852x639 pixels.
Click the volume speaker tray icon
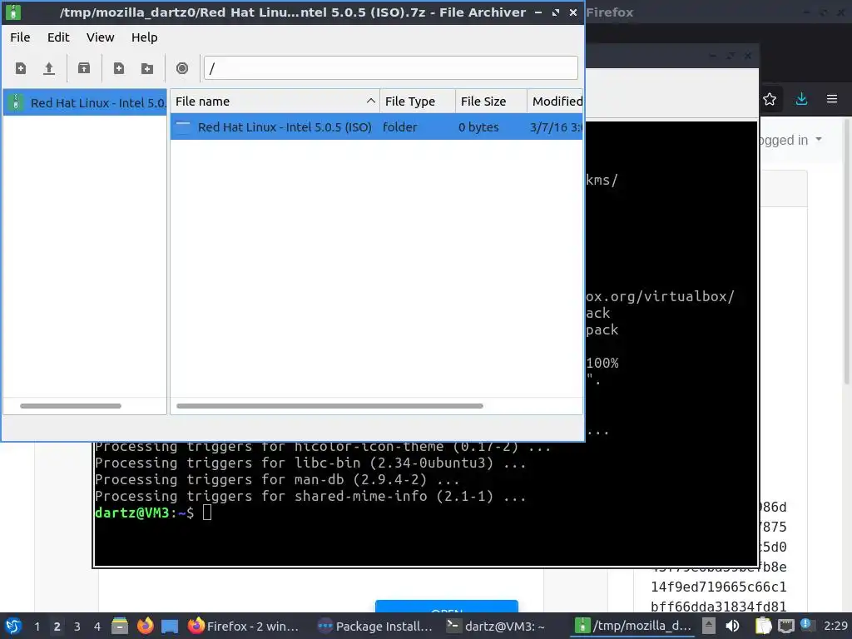tap(732, 626)
